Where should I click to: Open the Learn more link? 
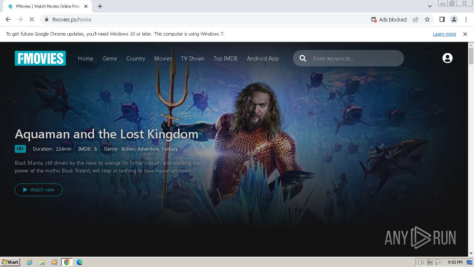pos(444,34)
